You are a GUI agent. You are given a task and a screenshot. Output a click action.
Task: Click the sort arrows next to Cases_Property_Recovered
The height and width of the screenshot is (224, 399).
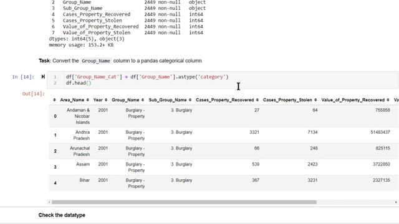coord(257,100)
